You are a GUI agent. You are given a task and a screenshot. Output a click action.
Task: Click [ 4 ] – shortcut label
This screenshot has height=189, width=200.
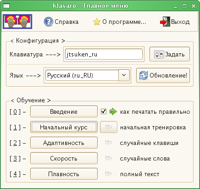(18, 174)
